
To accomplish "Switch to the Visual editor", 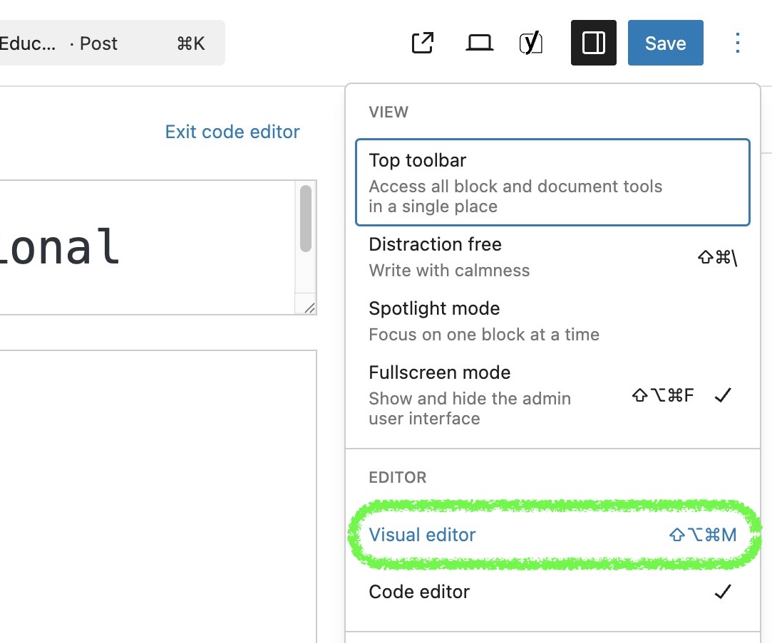I will point(552,535).
